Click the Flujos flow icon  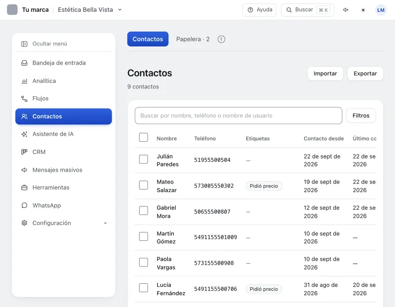[x=24, y=99]
